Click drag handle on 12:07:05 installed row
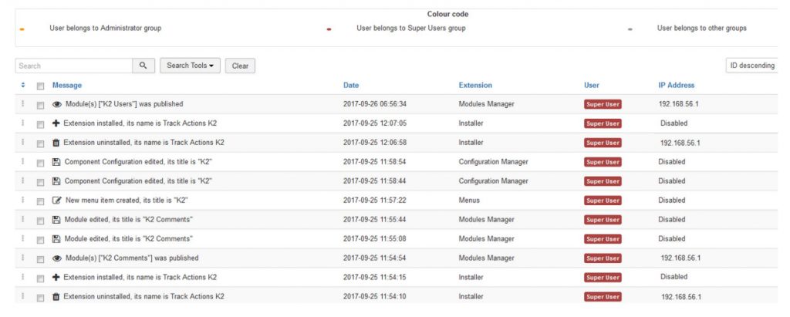This screenshot has width=790, height=317. [x=22, y=123]
